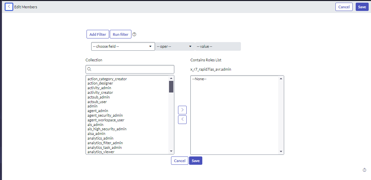Click the Edit Members title
Image resolution: width=371 pixels, height=180 pixels.
pyautogui.click(x=26, y=7)
